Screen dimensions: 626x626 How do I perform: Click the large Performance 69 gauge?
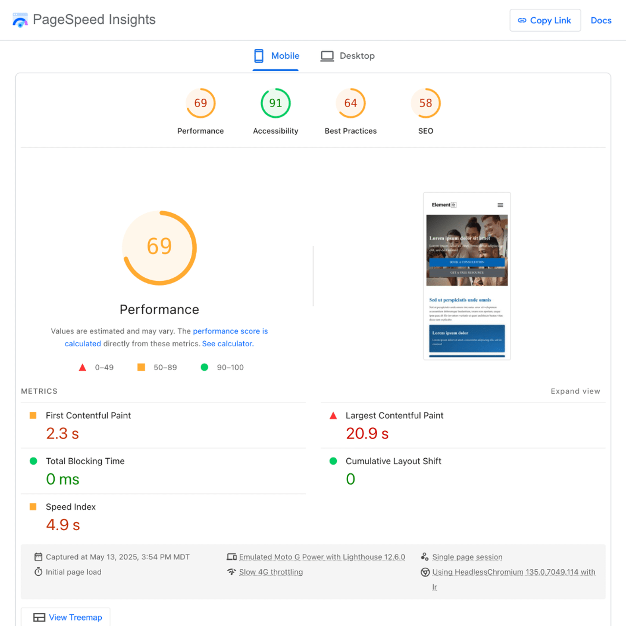pos(159,248)
